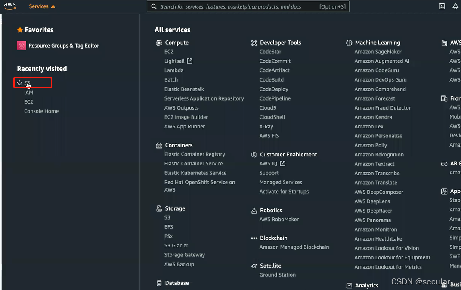Open Elastic Container Registry
Image resolution: width=461 pixels, height=290 pixels.
(x=195, y=154)
